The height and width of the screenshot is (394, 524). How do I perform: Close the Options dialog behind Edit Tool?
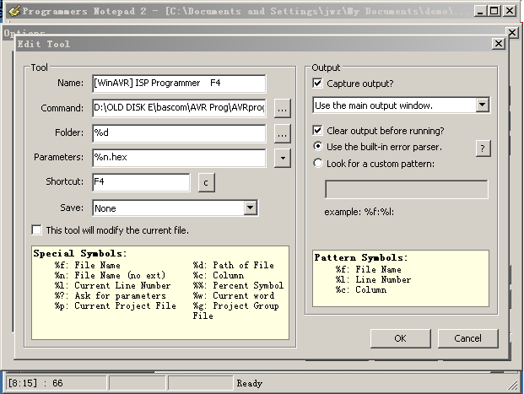(x=511, y=32)
